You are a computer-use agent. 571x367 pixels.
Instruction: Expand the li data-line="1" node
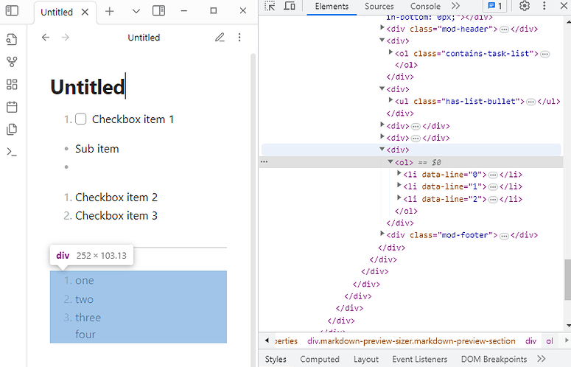click(x=399, y=185)
